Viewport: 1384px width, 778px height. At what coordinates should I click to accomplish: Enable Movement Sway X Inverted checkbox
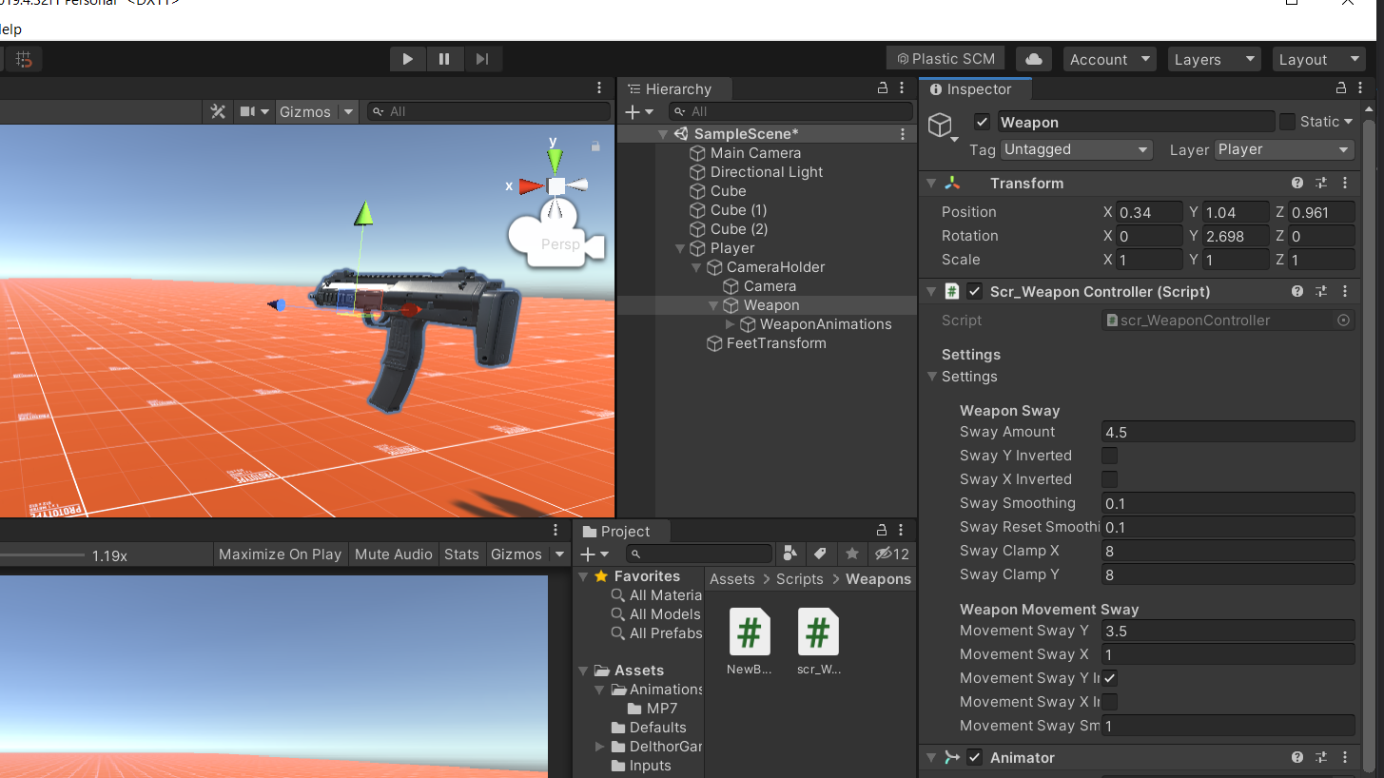pos(1109,702)
